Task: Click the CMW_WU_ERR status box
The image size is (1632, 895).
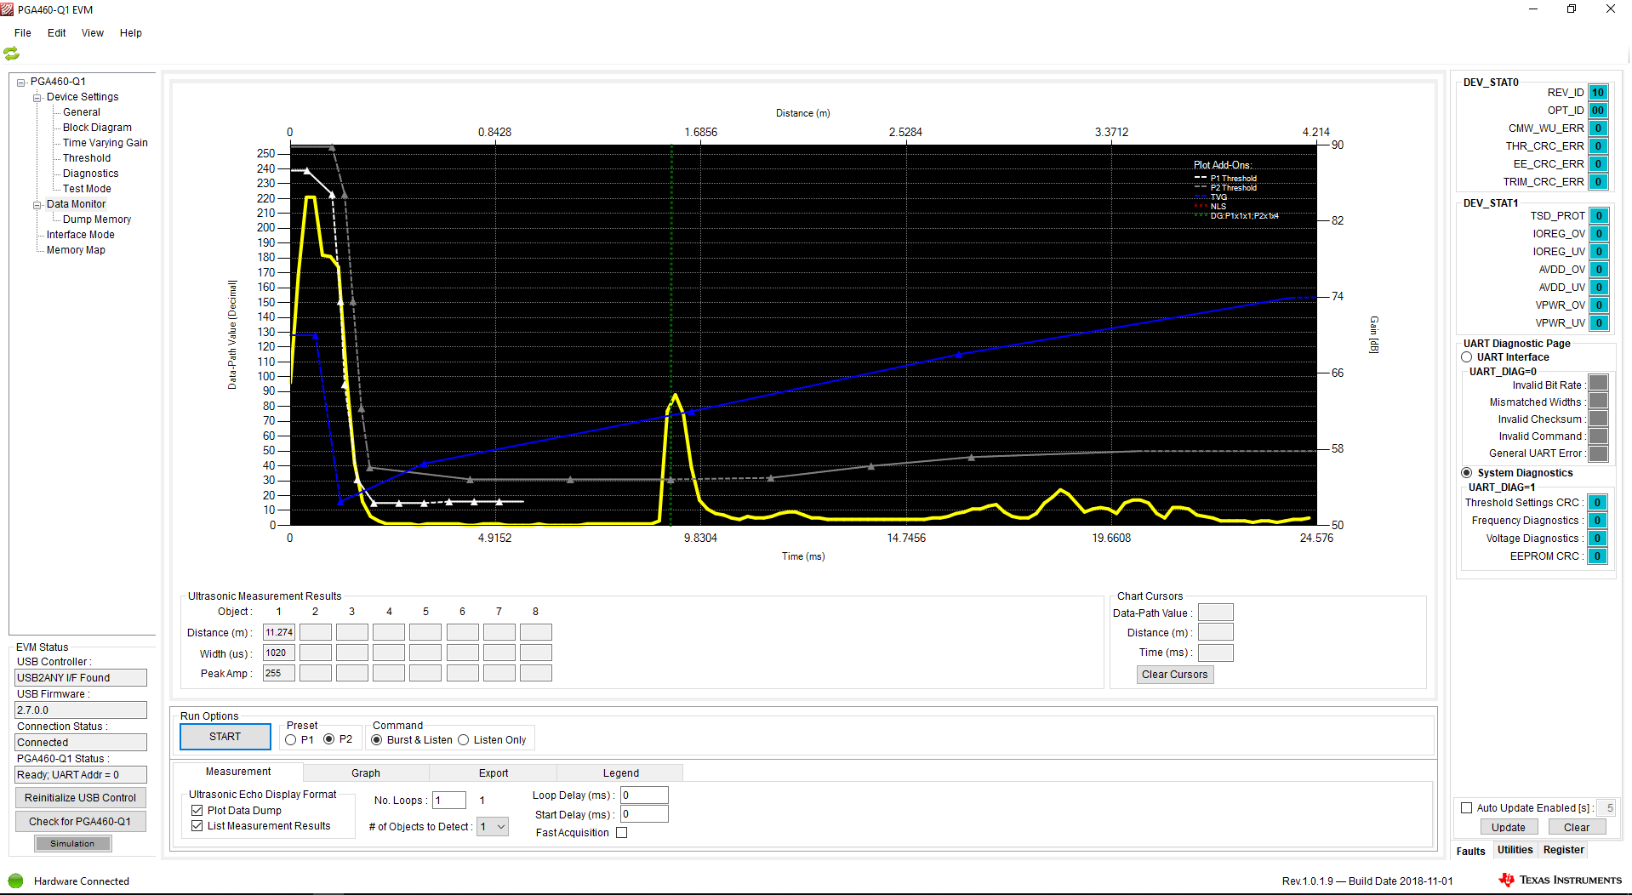Action: coord(1598,128)
